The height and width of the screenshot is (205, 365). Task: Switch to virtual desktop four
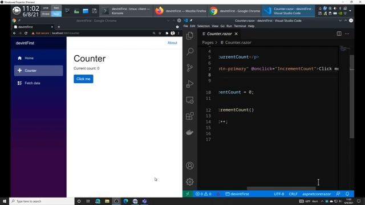tap(56, 14)
